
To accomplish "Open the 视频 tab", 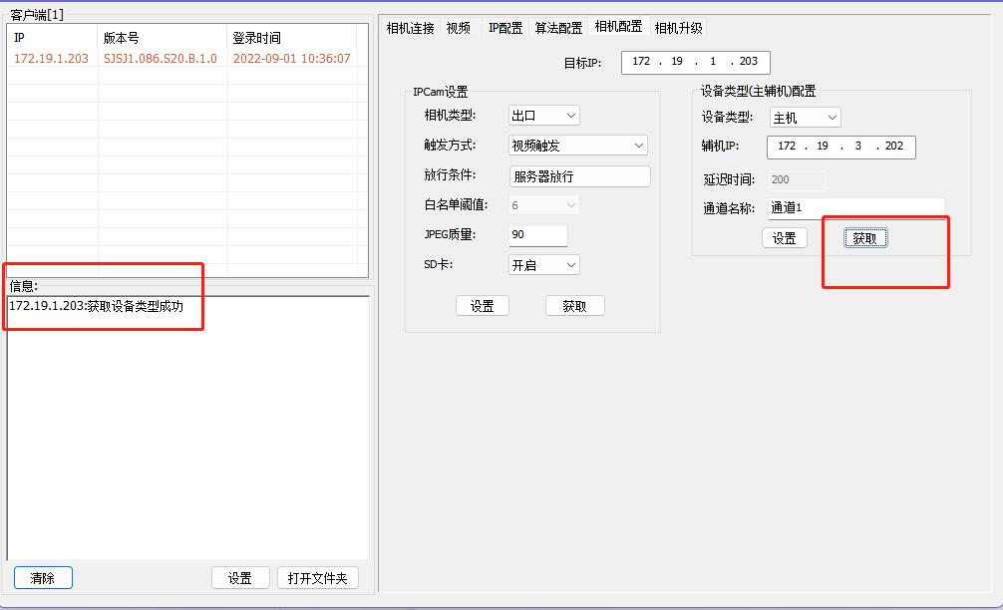I will point(457,28).
